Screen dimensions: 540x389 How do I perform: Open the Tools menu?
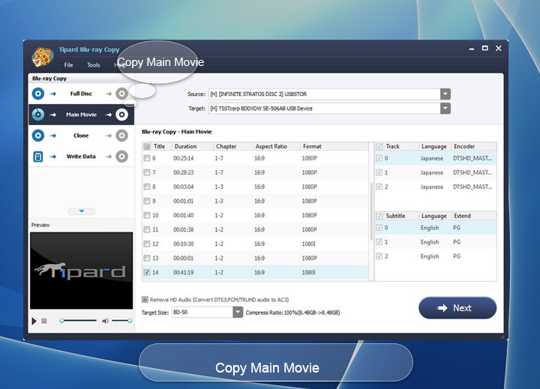[93, 65]
